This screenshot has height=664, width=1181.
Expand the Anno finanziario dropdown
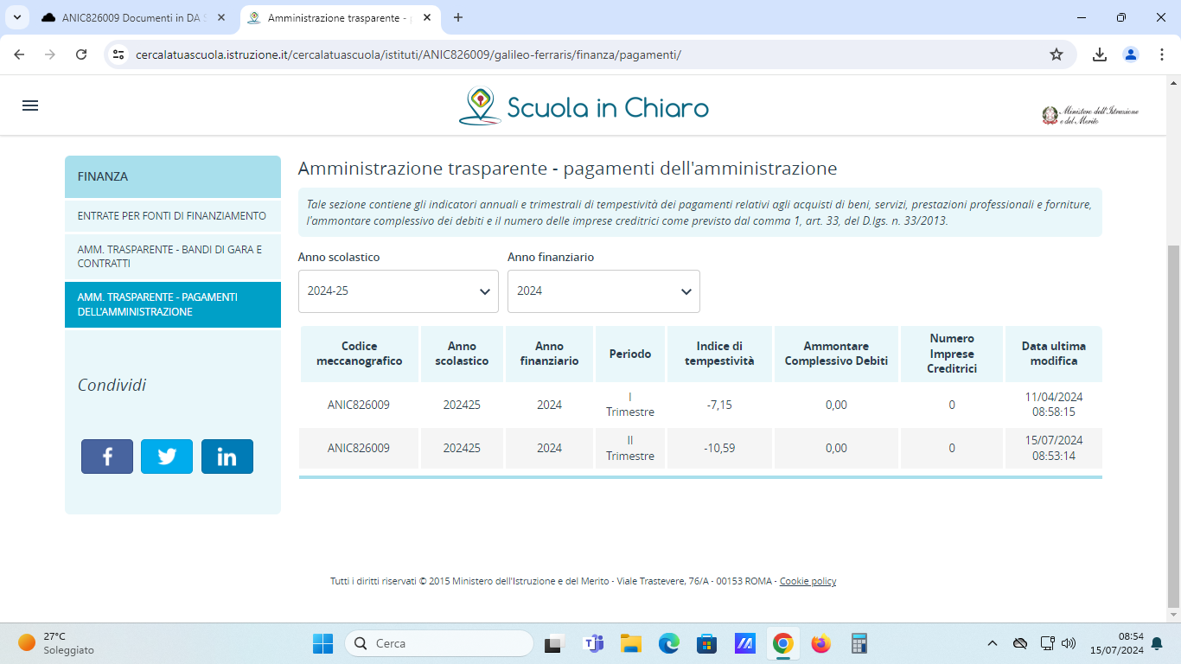coord(603,291)
